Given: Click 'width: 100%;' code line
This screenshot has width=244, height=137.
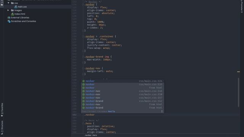Looking at the screenshot, I should tap(96, 22).
